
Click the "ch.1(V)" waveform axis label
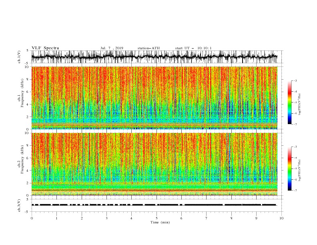tap(19, 57)
